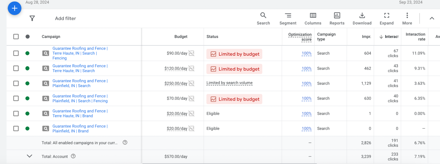This screenshot has width=440, height=164.
Task: Click green status dot of Terre Haute Fencing campaign
Action: click(27, 53)
